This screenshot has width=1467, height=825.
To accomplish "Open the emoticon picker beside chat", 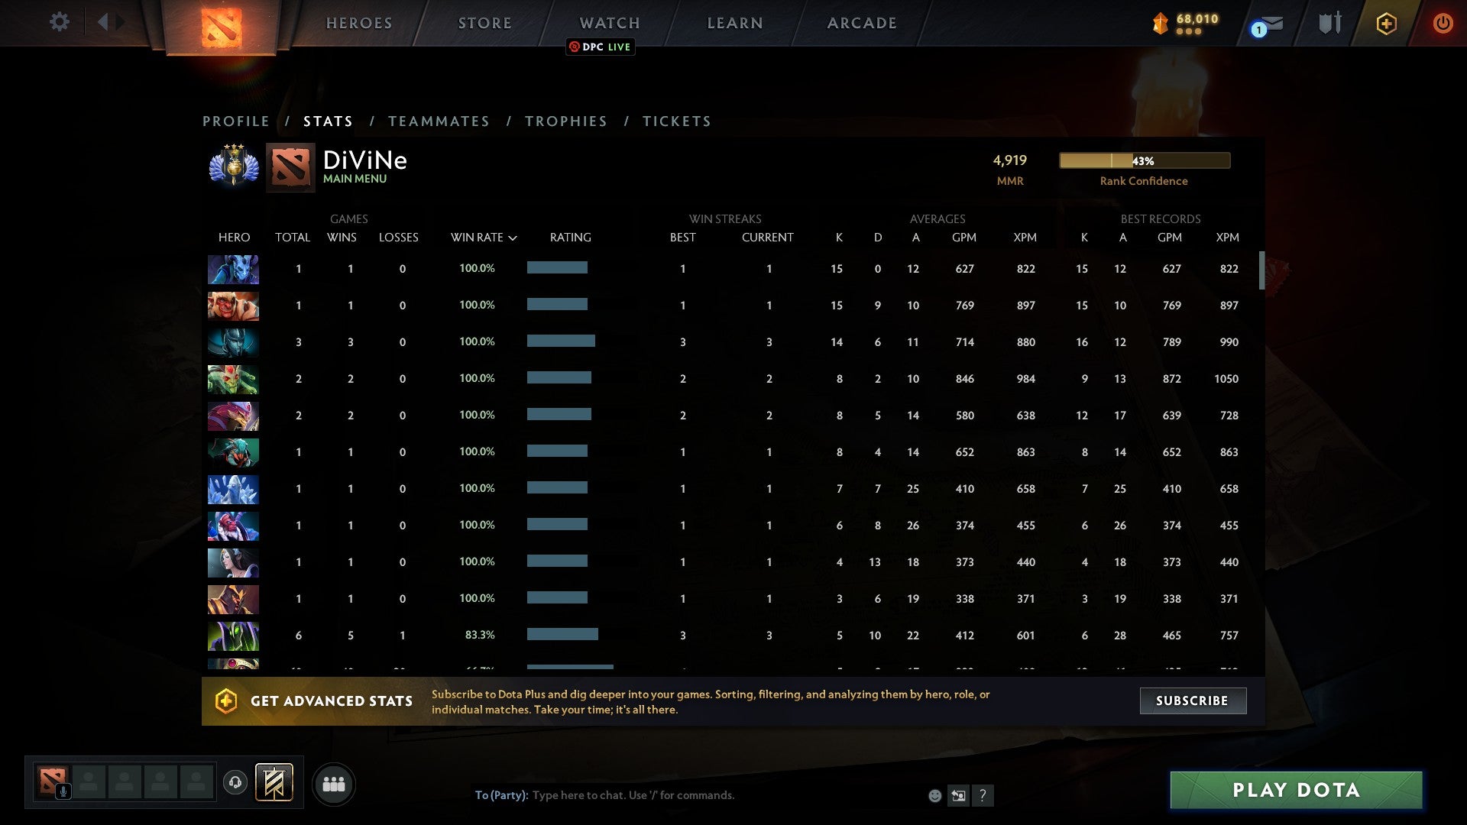I will 934,795.
